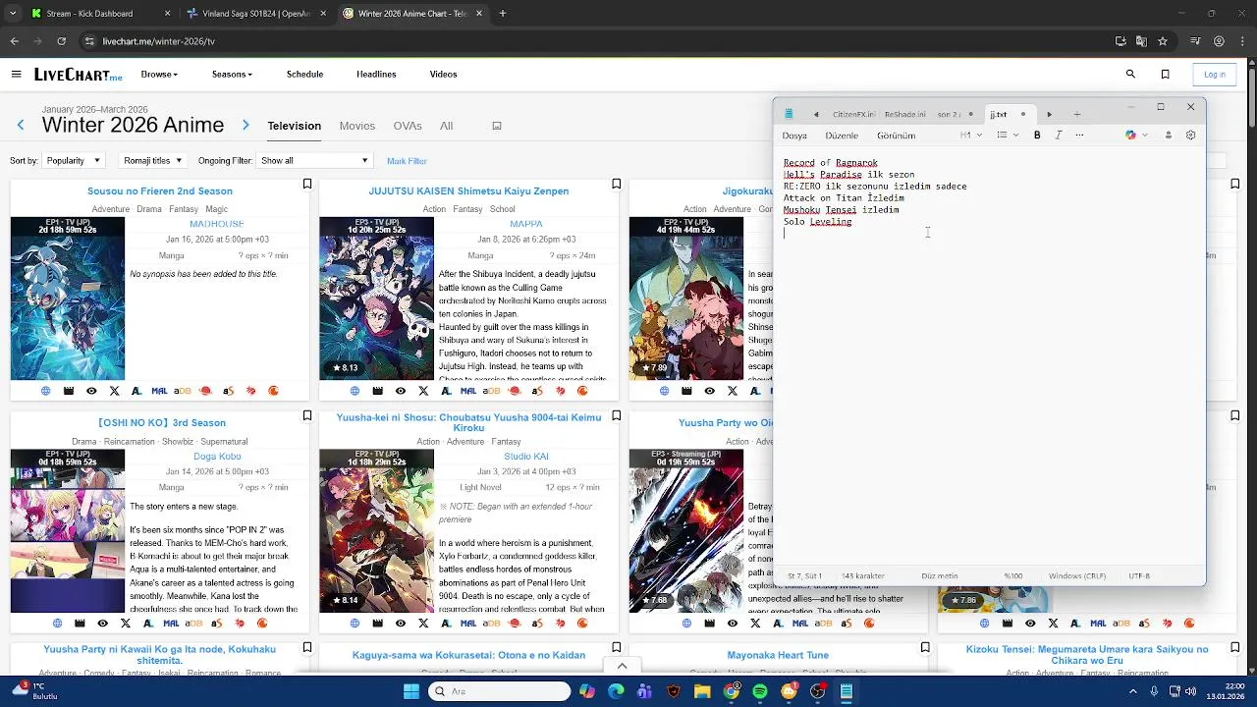
Task: Open the Browse dropdown menu
Action: 159,75
